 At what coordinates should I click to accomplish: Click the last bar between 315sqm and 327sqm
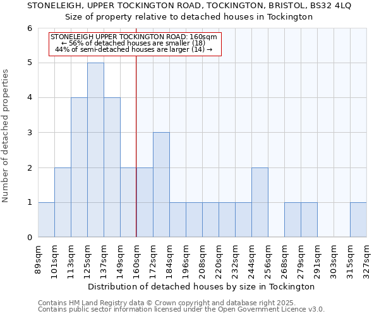click(x=358, y=219)
